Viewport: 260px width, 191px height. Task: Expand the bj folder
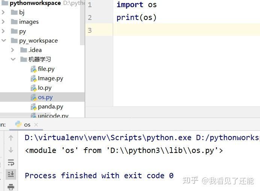coord(3,12)
